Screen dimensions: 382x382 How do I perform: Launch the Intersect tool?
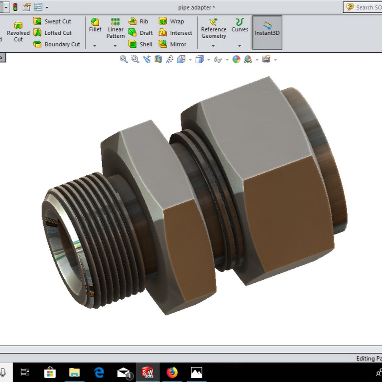tap(175, 33)
